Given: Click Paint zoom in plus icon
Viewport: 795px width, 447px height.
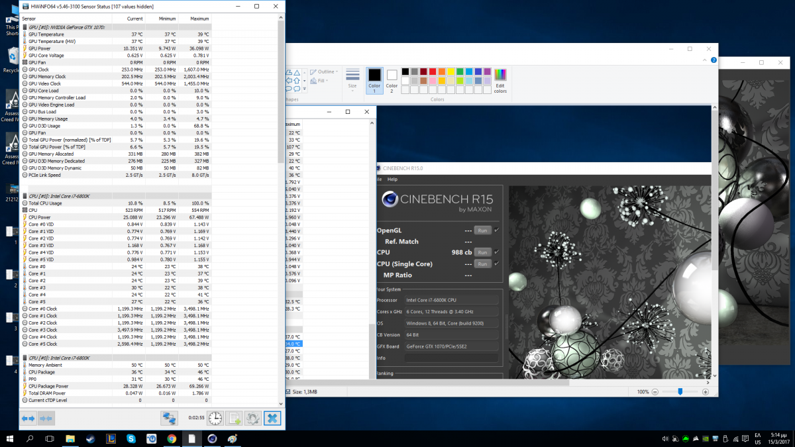Looking at the screenshot, I should (707, 392).
